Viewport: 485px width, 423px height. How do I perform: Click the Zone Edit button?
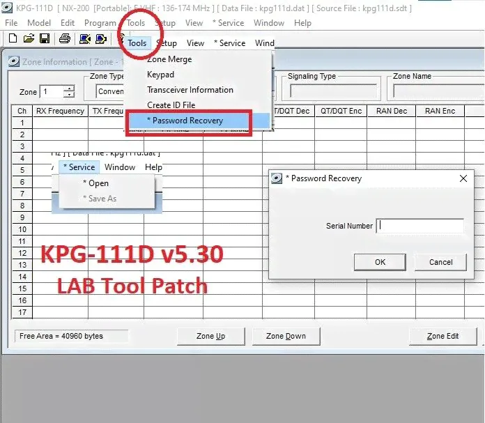(442, 336)
